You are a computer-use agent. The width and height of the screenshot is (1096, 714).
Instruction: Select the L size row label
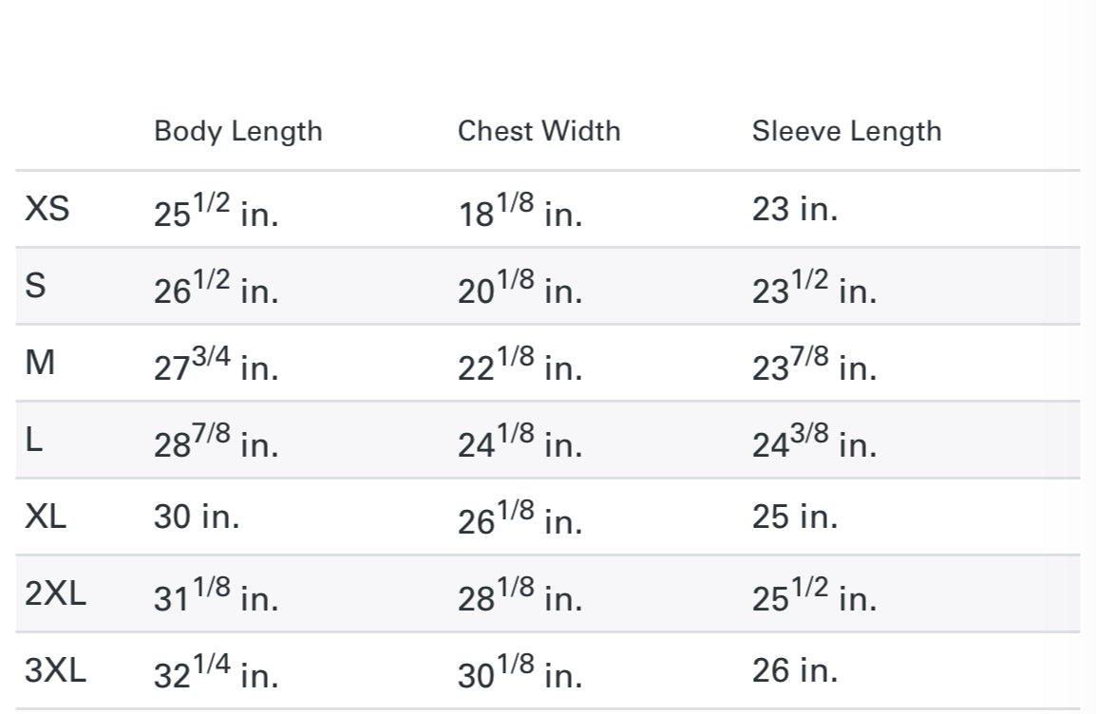pos(33,440)
